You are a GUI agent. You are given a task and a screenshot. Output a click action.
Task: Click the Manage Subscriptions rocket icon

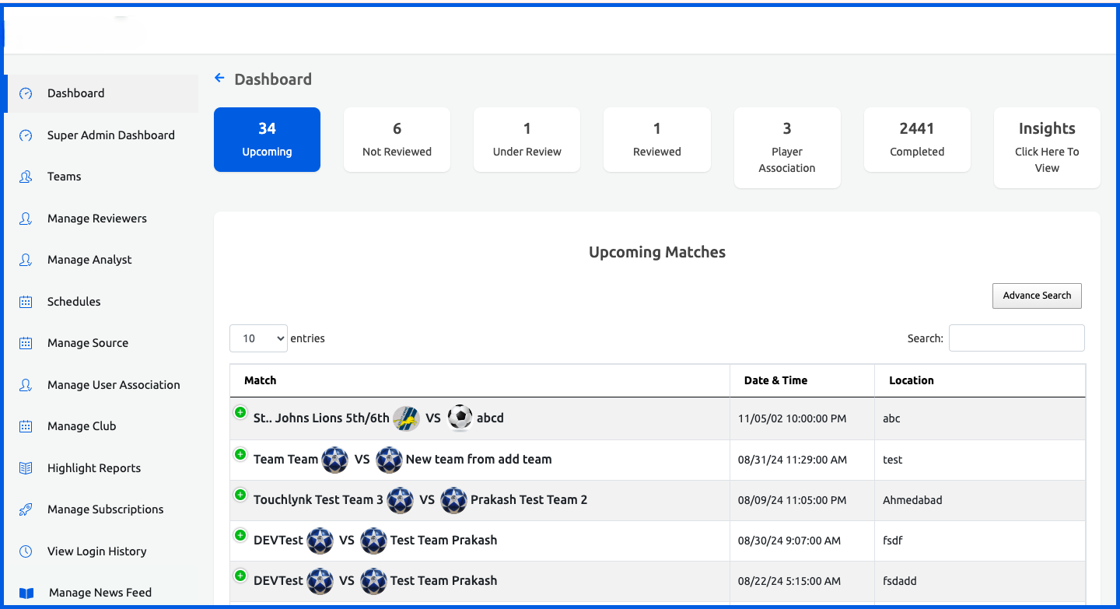(26, 509)
